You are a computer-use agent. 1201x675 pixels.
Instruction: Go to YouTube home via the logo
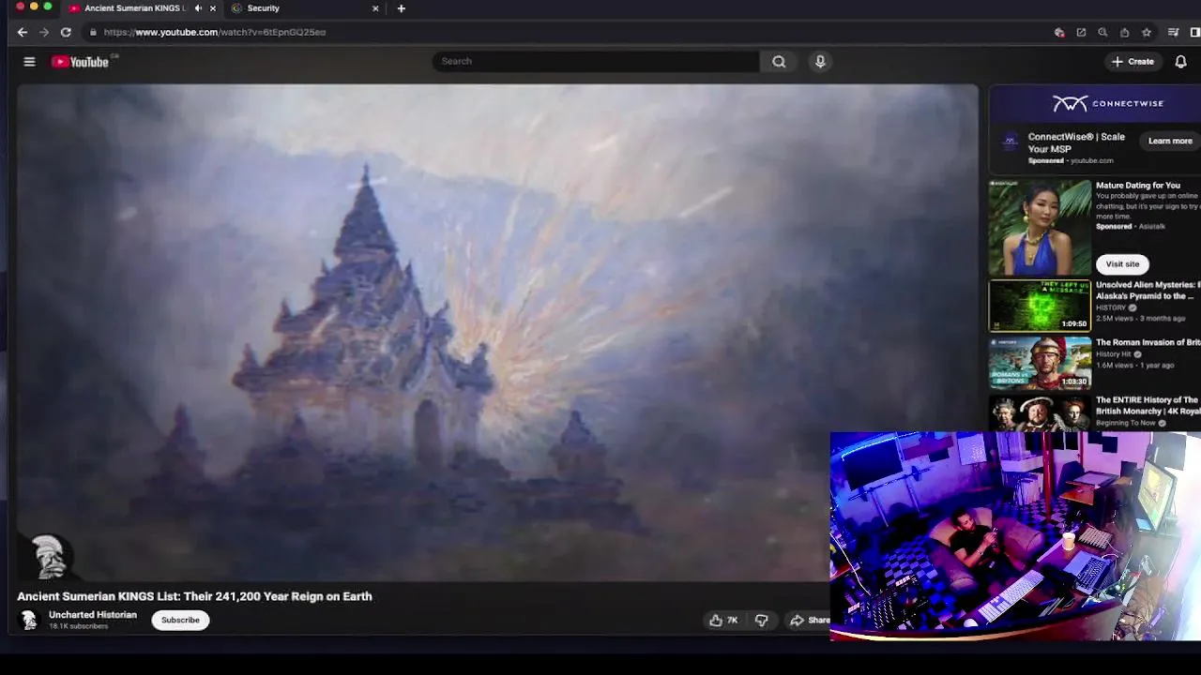pyautogui.click(x=81, y=62)
